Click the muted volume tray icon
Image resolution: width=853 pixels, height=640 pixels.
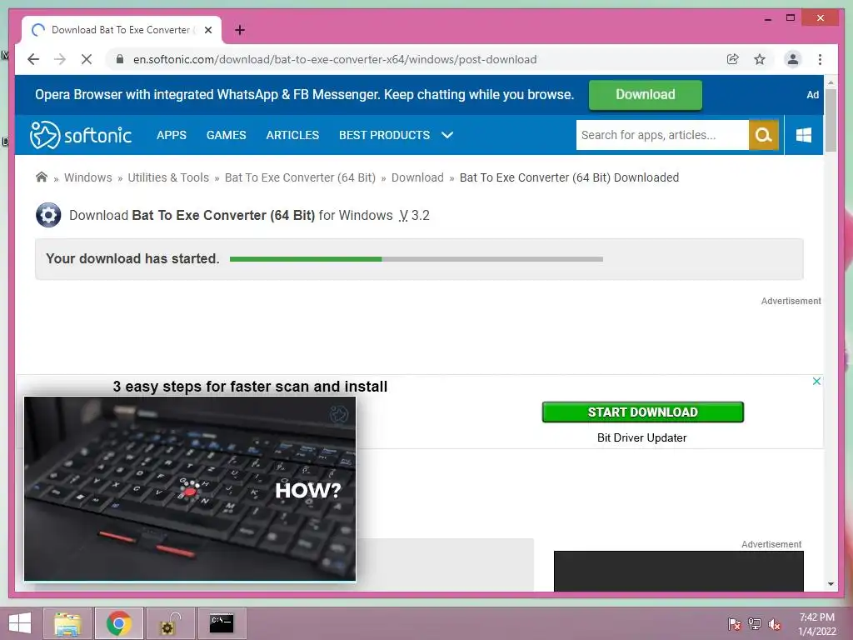pyautogui.click(x=775, y=624)
